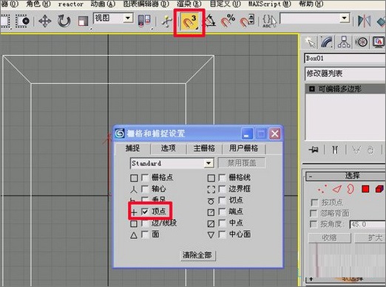Image resolution: width=386 pixels, height=287 pixels.
Task: Click the Window/Crossing selection icon
Action: coord(22,21)
